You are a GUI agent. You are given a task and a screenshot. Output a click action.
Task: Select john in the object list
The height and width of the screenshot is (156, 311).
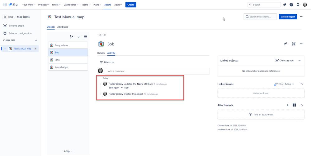pyautogui.click(x=68, y=60)
